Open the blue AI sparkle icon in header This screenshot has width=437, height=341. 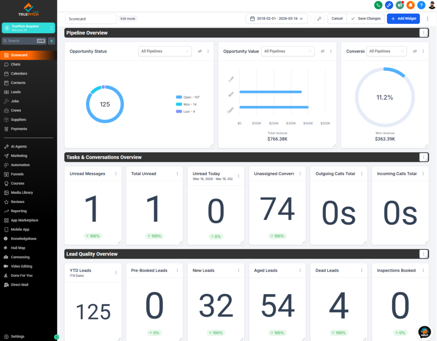point(389,5)
